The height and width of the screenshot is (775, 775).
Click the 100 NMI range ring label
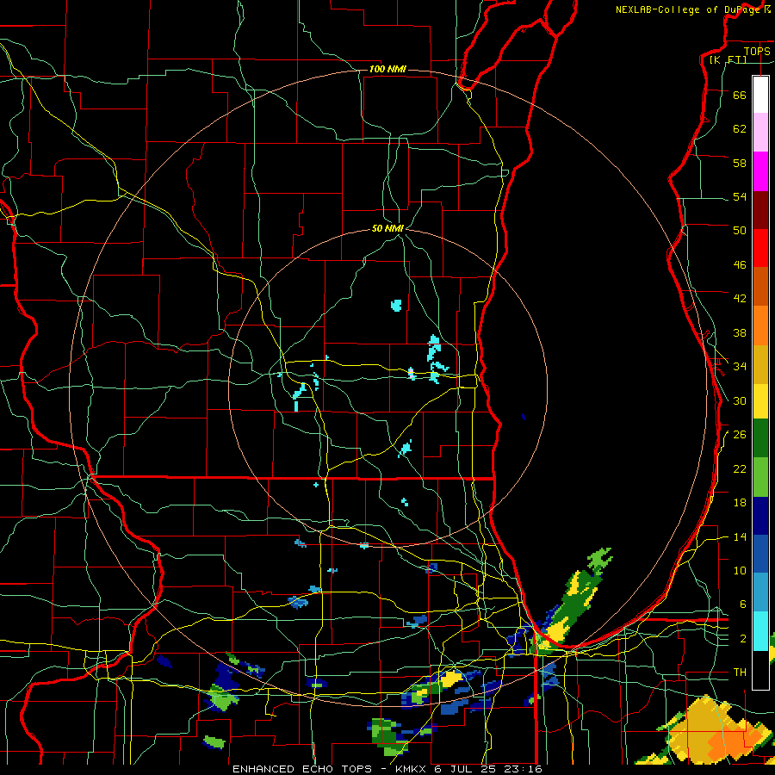click(387, 69)
